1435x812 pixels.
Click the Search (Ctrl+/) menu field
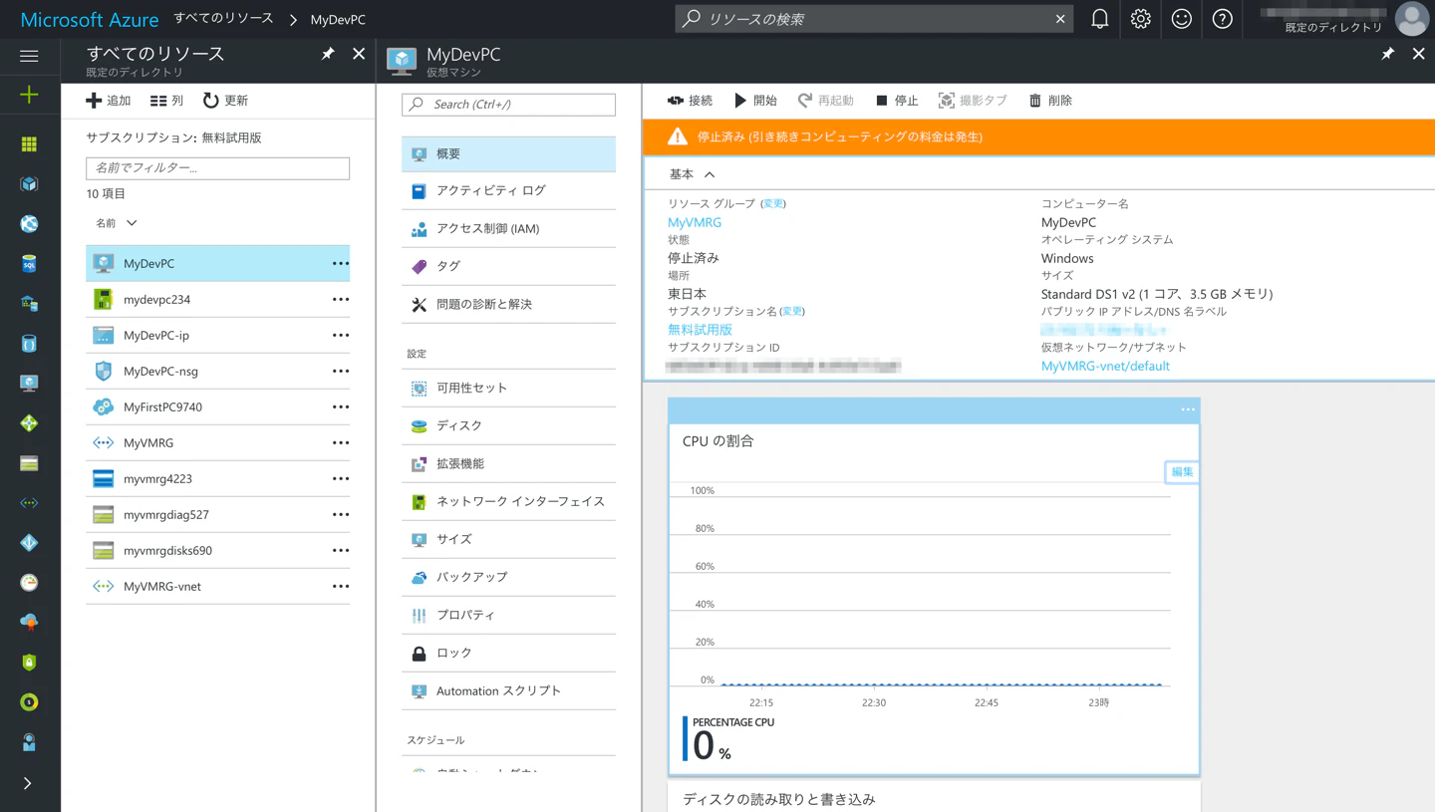508,105
